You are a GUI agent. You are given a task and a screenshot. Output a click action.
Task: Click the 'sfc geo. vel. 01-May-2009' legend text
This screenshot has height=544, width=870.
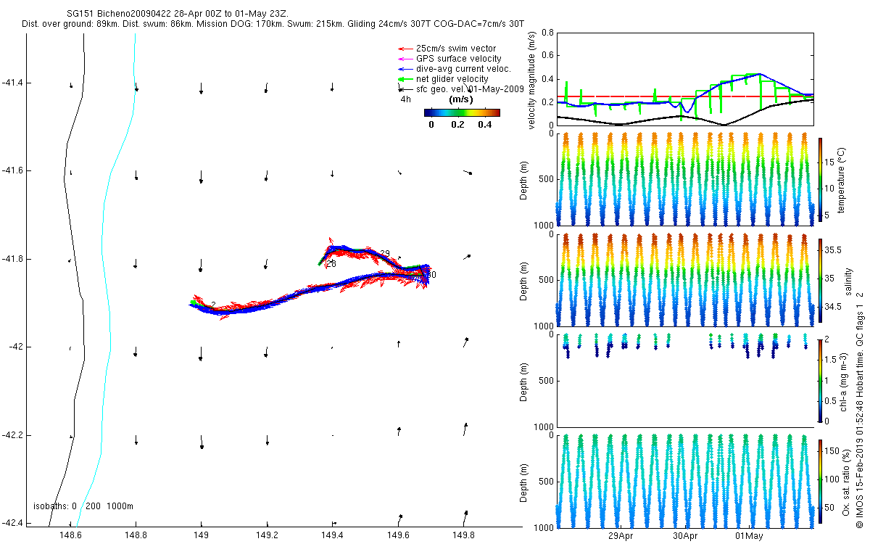coord(470,88)
